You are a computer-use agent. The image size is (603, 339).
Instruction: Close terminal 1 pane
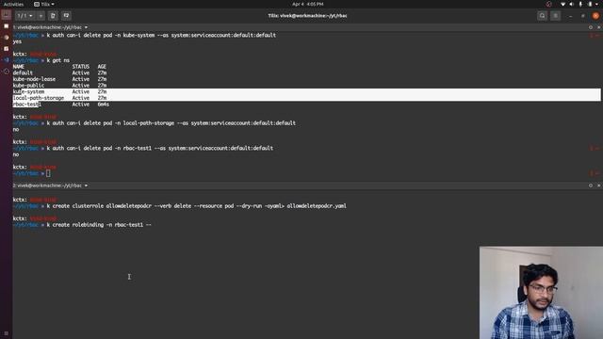click(599, 27)
